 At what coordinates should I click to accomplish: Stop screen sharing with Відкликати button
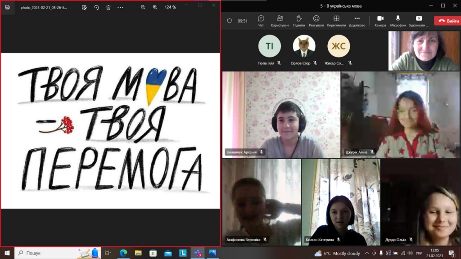click(x=419, y=20)
